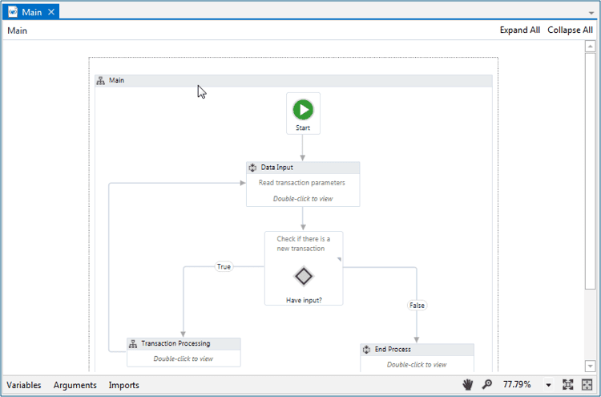Click the Have input? annotation corner marker

[x=338, y=259]
